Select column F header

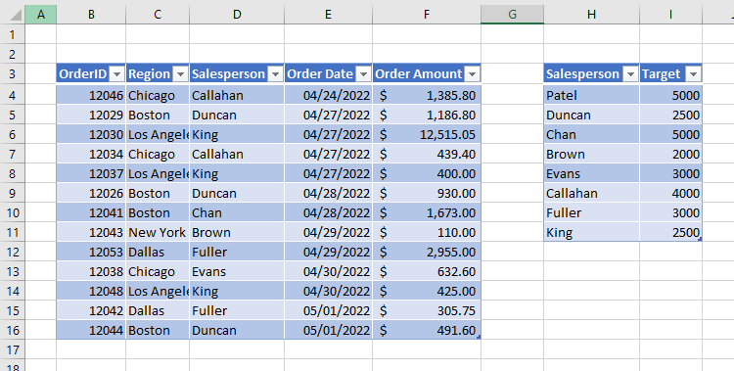427,15
